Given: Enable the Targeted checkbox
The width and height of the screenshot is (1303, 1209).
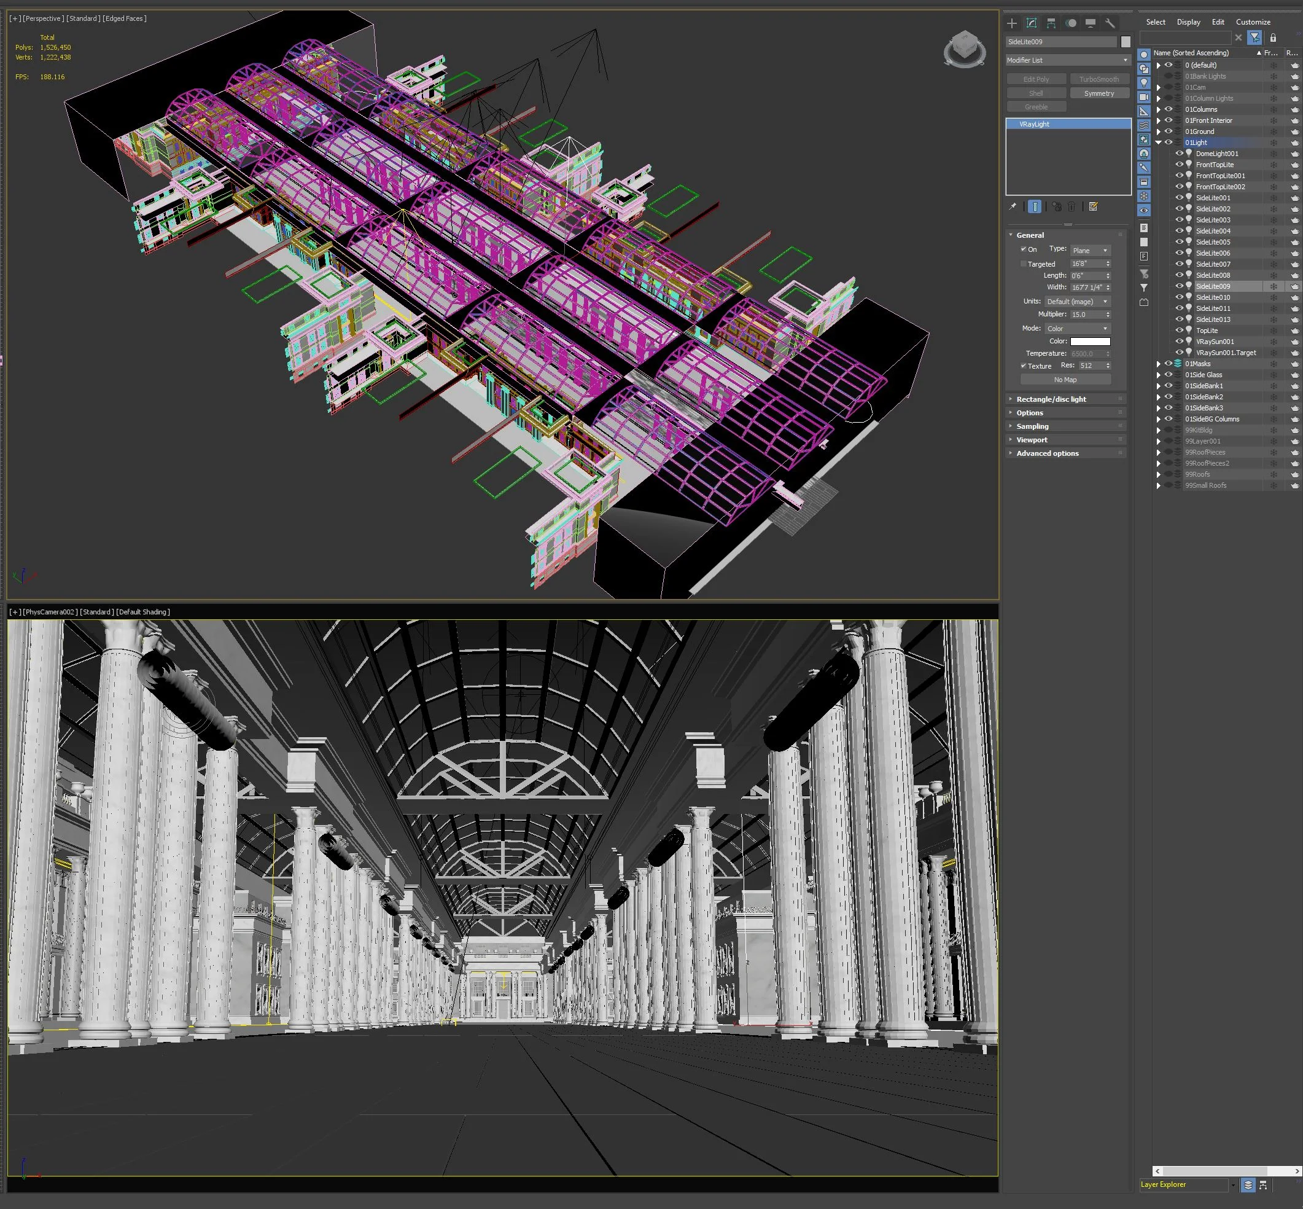Looking at the screenshot, I should coord(1023,264).
